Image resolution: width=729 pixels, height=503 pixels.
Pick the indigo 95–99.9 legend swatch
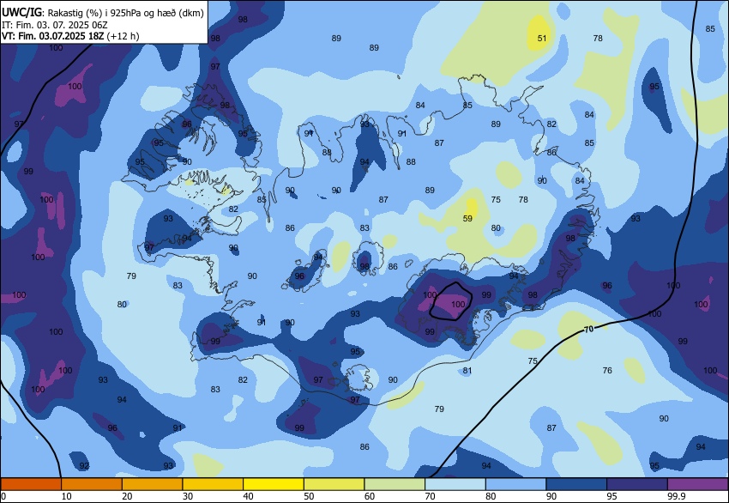point(637,484)
